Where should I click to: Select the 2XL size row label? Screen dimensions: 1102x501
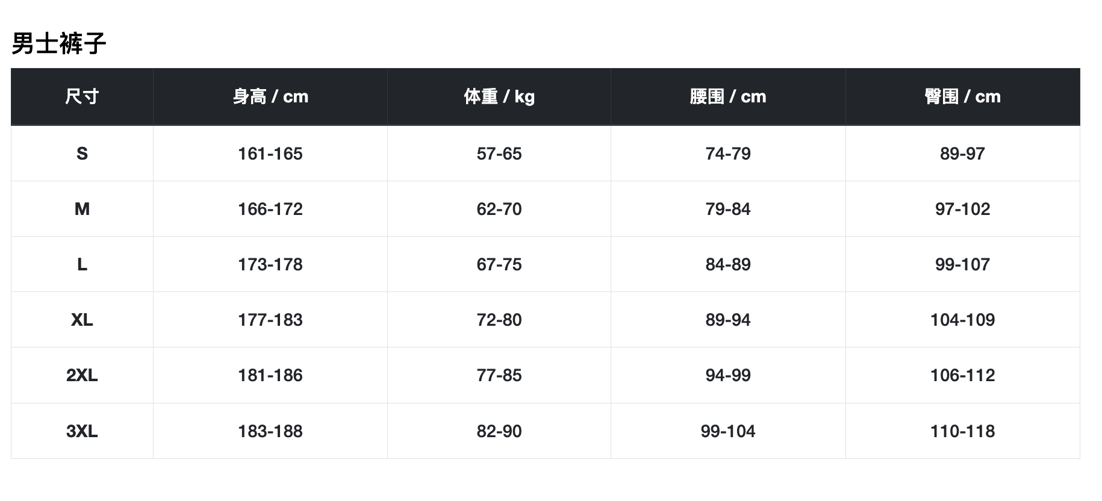(82, 375)
